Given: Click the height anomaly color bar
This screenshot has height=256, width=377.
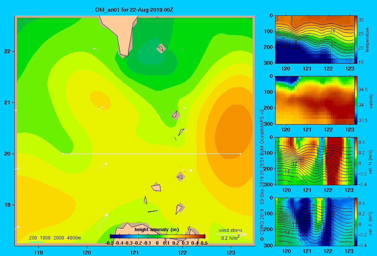Looking at the screenshot, I should coord(158,236).
